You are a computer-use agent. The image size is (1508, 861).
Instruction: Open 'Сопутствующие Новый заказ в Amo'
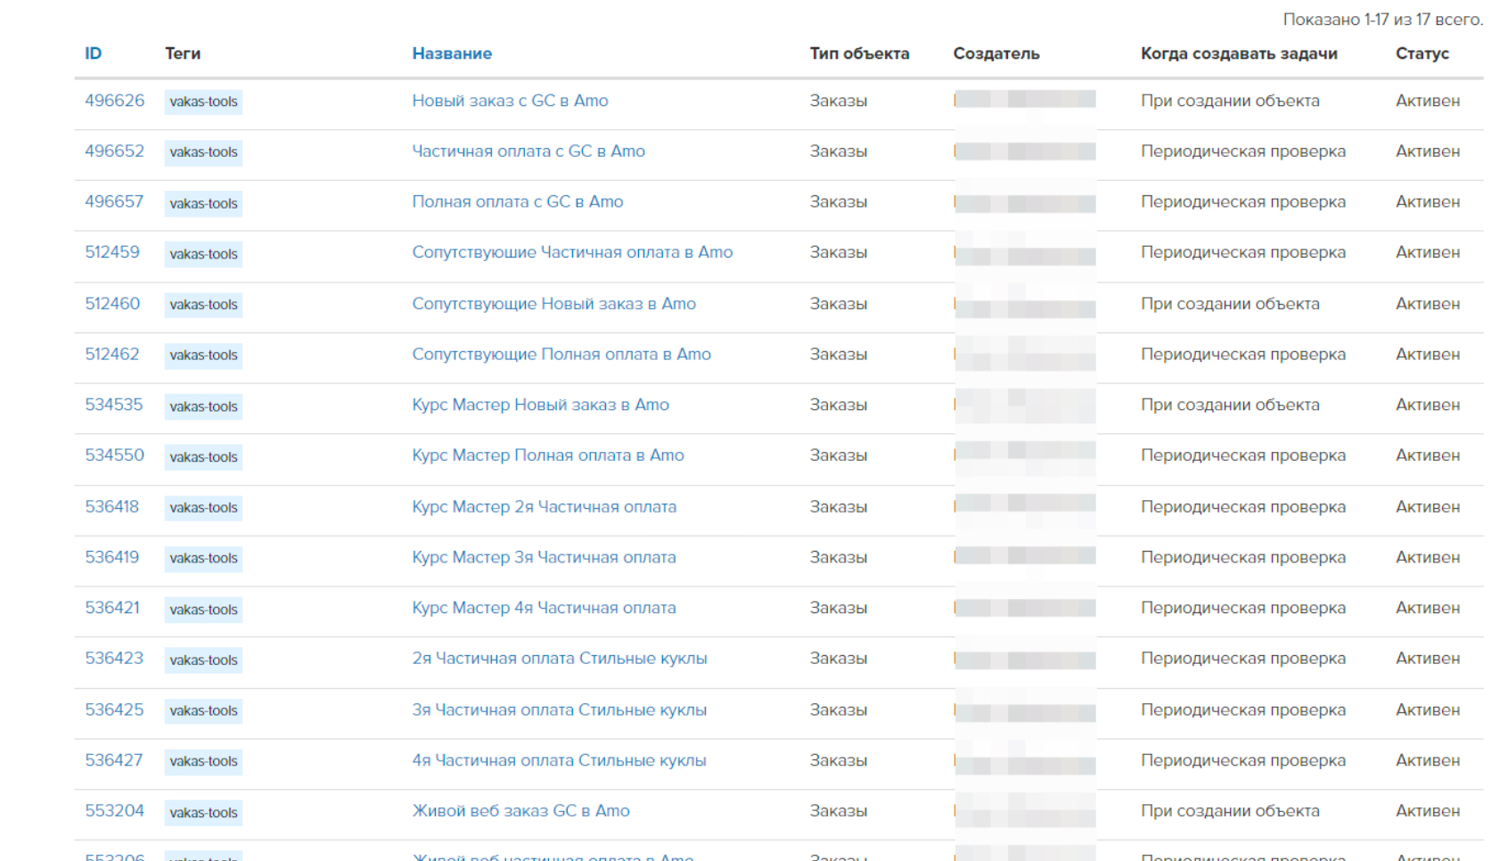click(x=553, y=304)
